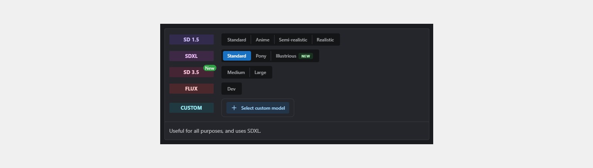Pick the Semi-realistic SD 1.5 option
Screen dimensions: 593x168
pos(293,40)
